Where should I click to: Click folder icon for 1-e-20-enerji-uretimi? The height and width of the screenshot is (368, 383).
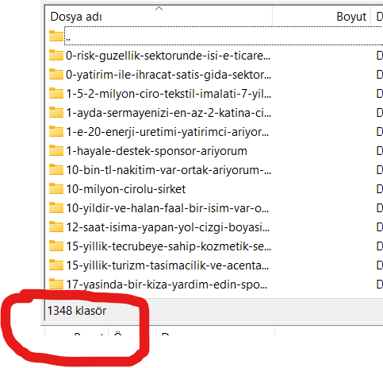[56, 131]
